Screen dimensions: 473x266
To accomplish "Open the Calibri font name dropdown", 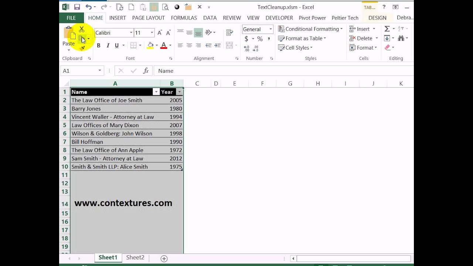I will [x=131, y=33].
